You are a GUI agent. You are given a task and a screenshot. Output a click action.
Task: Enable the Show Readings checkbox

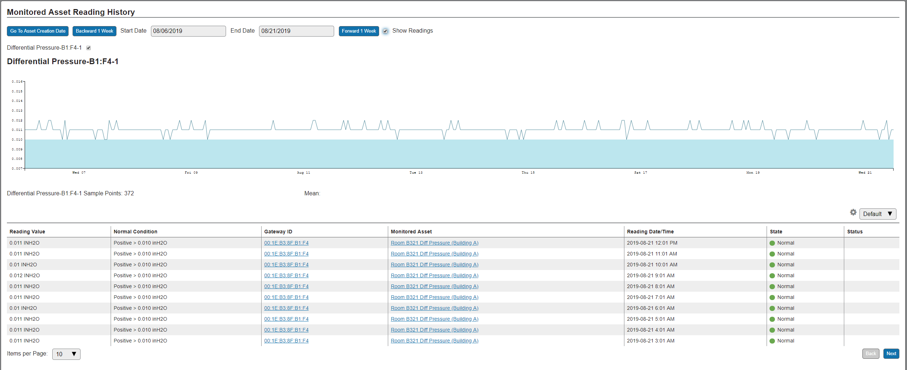point(385,31)
